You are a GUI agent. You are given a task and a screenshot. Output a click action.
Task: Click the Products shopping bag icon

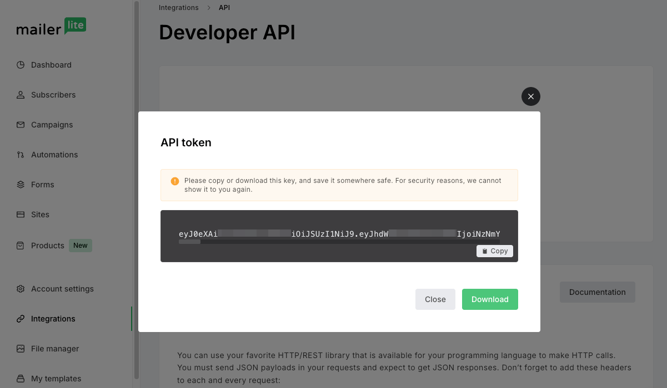(21, 246)
